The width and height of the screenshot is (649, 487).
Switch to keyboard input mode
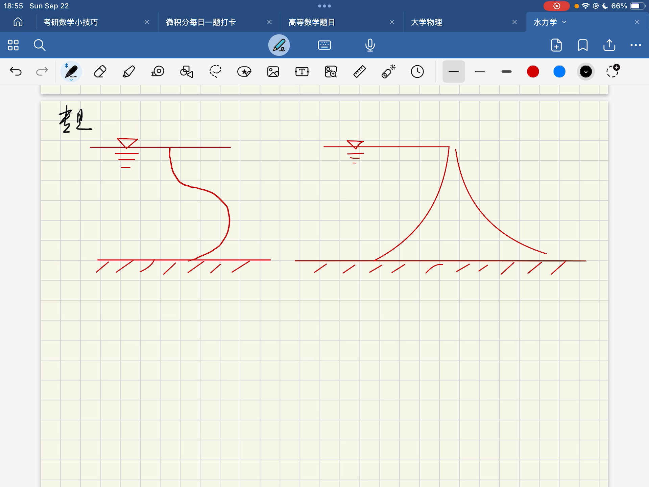(x=324, y=45)
